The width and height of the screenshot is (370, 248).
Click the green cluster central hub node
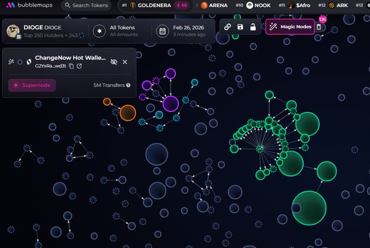point(260,148)
